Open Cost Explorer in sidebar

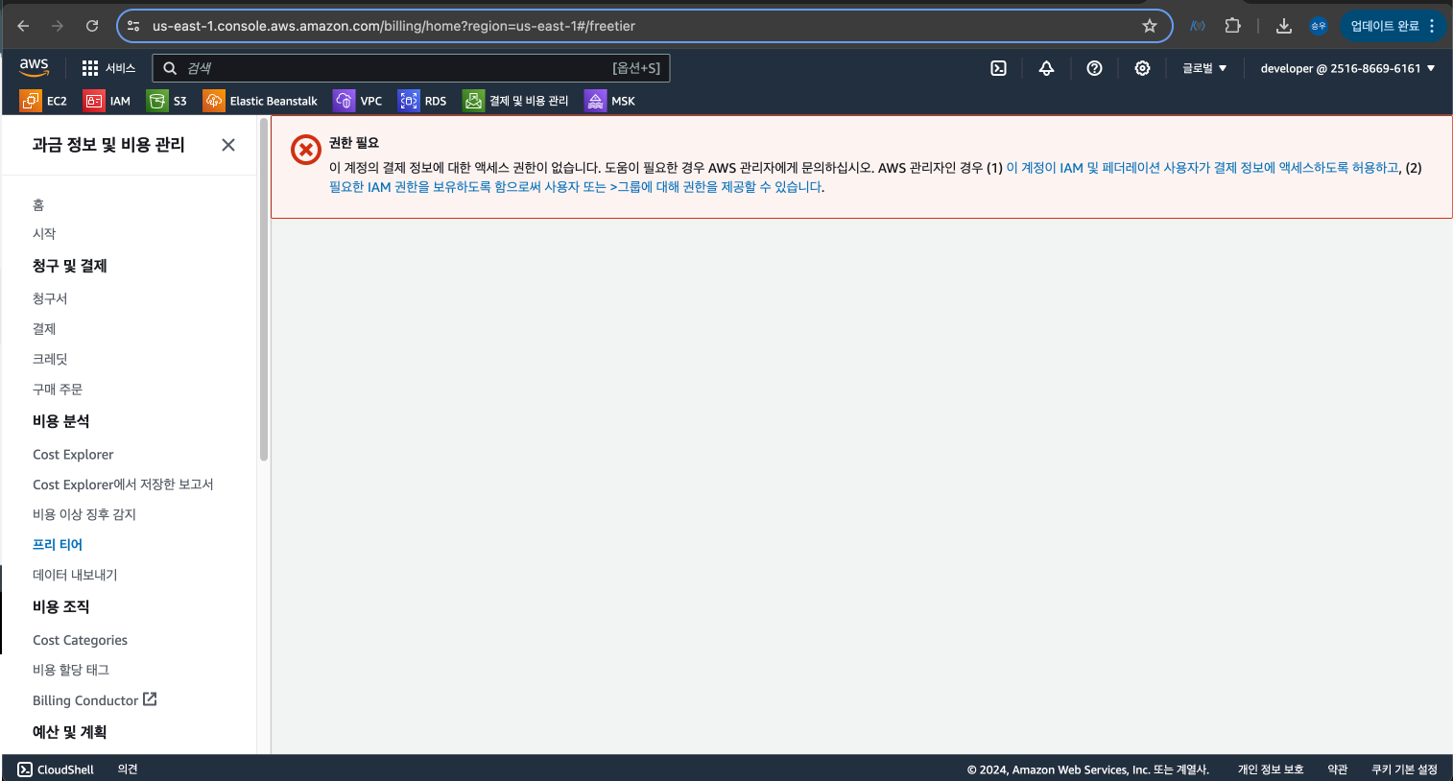(73, 455)
